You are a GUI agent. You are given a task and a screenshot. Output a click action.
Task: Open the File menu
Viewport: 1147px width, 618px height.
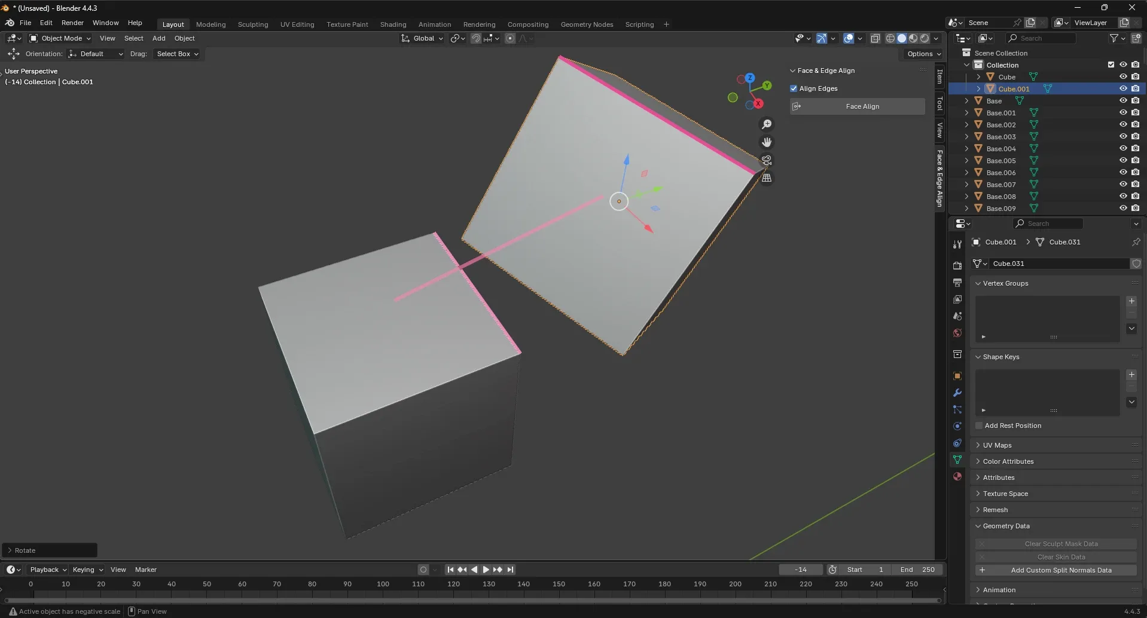coord(25,23)
